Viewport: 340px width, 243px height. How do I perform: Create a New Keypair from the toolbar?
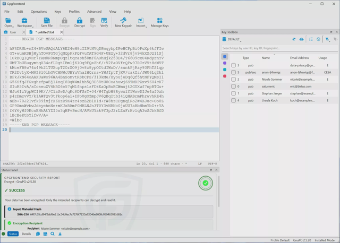(x=123, y=22)
